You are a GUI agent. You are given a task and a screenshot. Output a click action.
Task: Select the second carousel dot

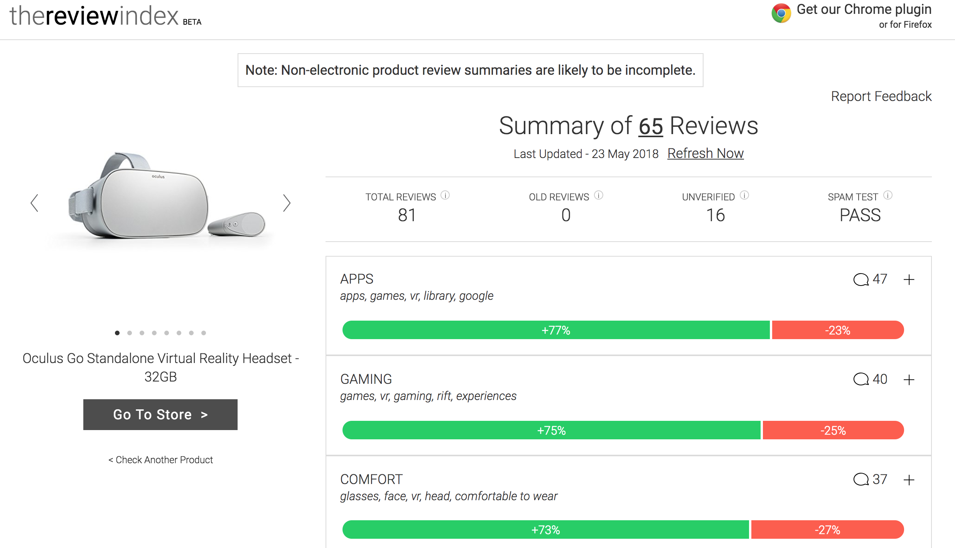pyautogui.click(x=130, y=333)
